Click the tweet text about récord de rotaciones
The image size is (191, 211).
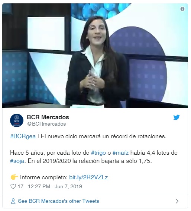click(x=104, y=136)
